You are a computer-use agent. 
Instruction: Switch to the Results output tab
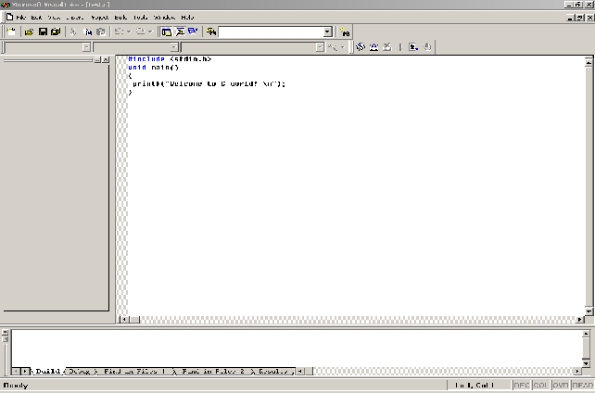pos(272,371)
